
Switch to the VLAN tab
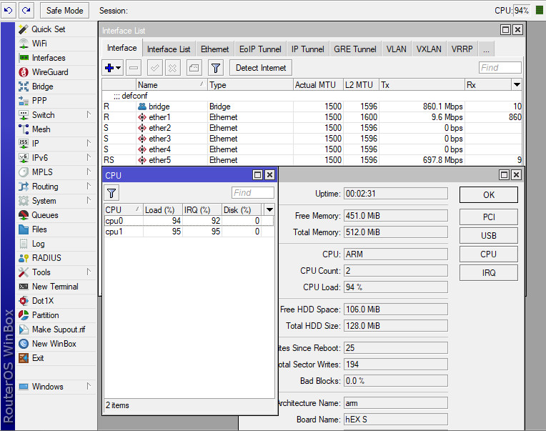[x=396, y=49]
